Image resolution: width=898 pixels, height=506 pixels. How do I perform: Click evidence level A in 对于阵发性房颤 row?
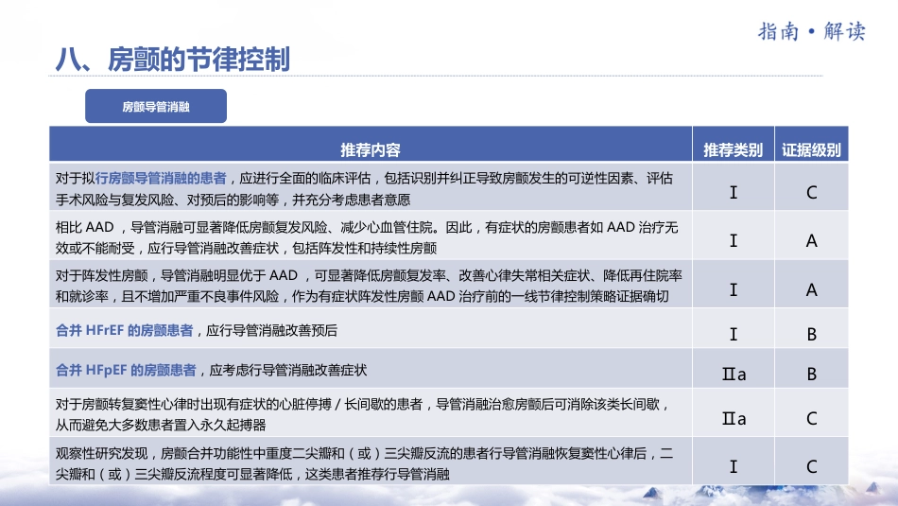click(x=812, y=290)
